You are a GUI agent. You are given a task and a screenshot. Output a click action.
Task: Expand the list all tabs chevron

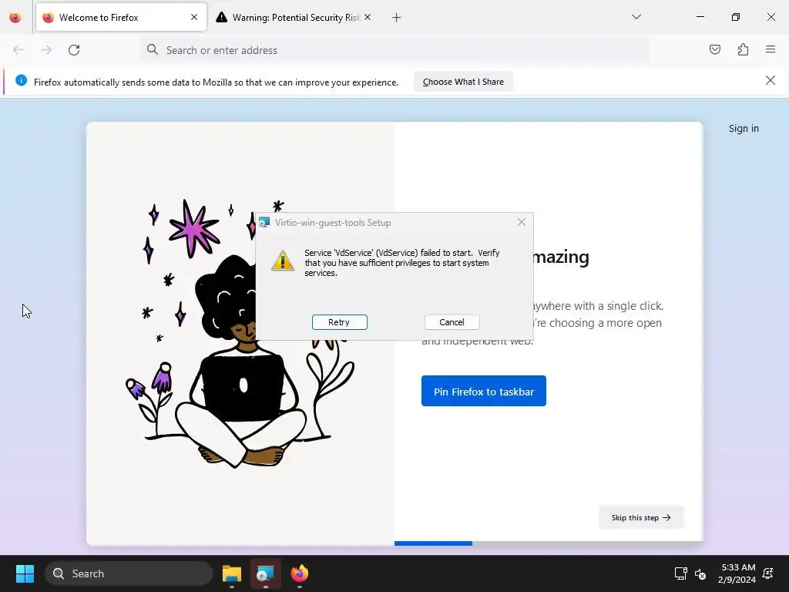click(x=636, y=17)
